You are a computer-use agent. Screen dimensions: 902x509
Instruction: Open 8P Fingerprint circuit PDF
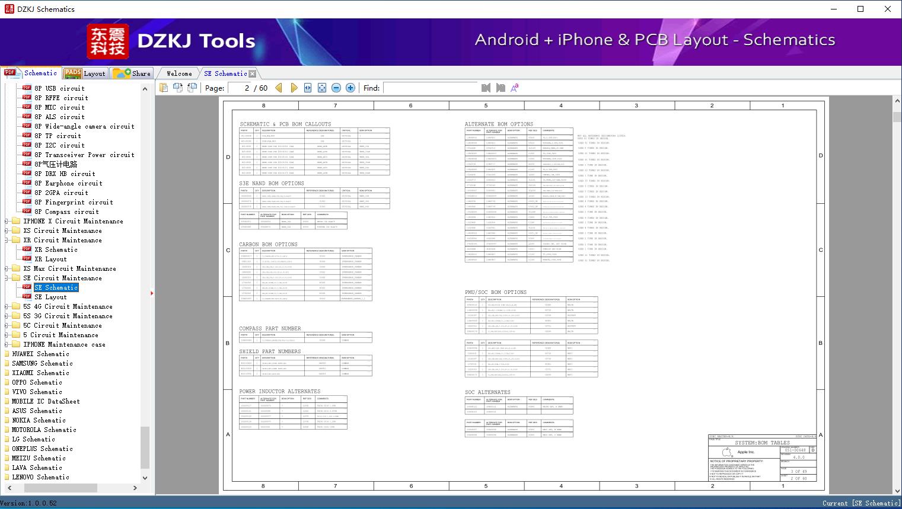(x=74, y=202)
